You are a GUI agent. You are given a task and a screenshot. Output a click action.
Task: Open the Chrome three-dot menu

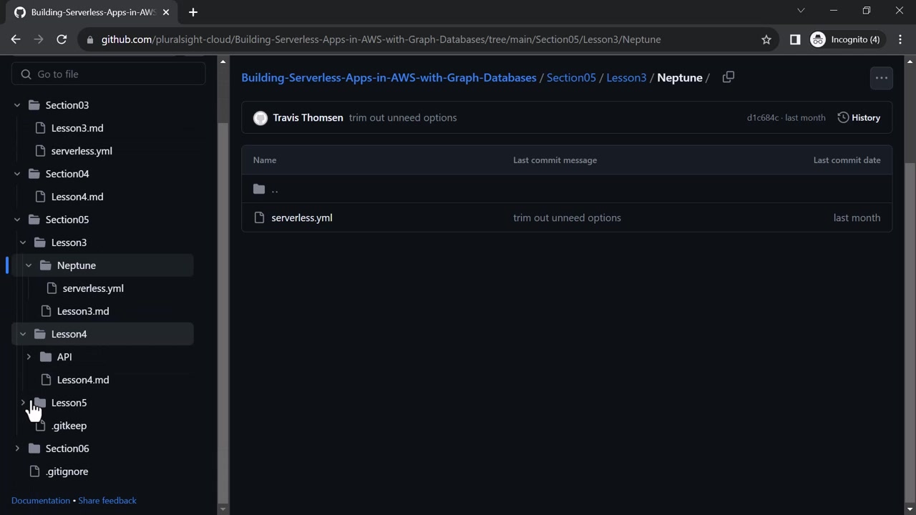click(900, 39)
